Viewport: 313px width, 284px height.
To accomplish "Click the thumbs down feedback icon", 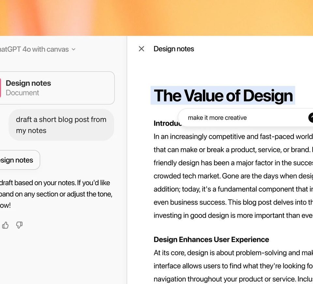I will coord(19,225).
